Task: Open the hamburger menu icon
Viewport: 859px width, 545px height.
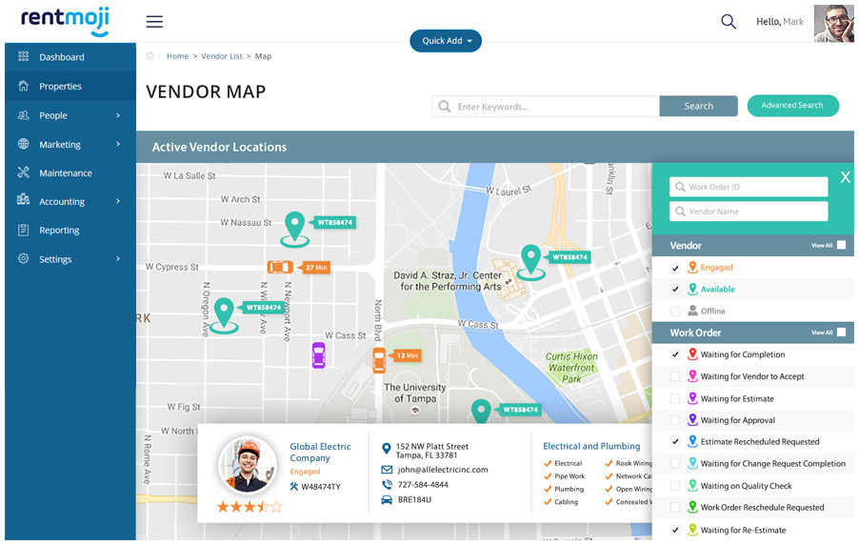Action: coord(154,21)
